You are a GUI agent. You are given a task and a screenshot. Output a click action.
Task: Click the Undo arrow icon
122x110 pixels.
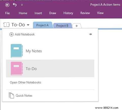pos(15,5)
